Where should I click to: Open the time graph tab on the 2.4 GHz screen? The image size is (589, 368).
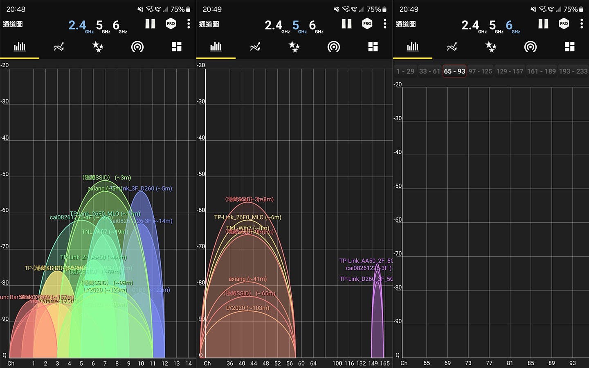pyautogui.click(x=58, y=47)
